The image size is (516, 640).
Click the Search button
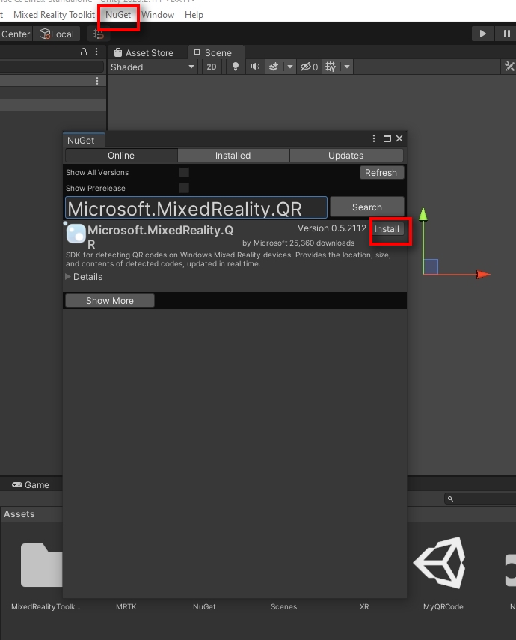(366, 207)
